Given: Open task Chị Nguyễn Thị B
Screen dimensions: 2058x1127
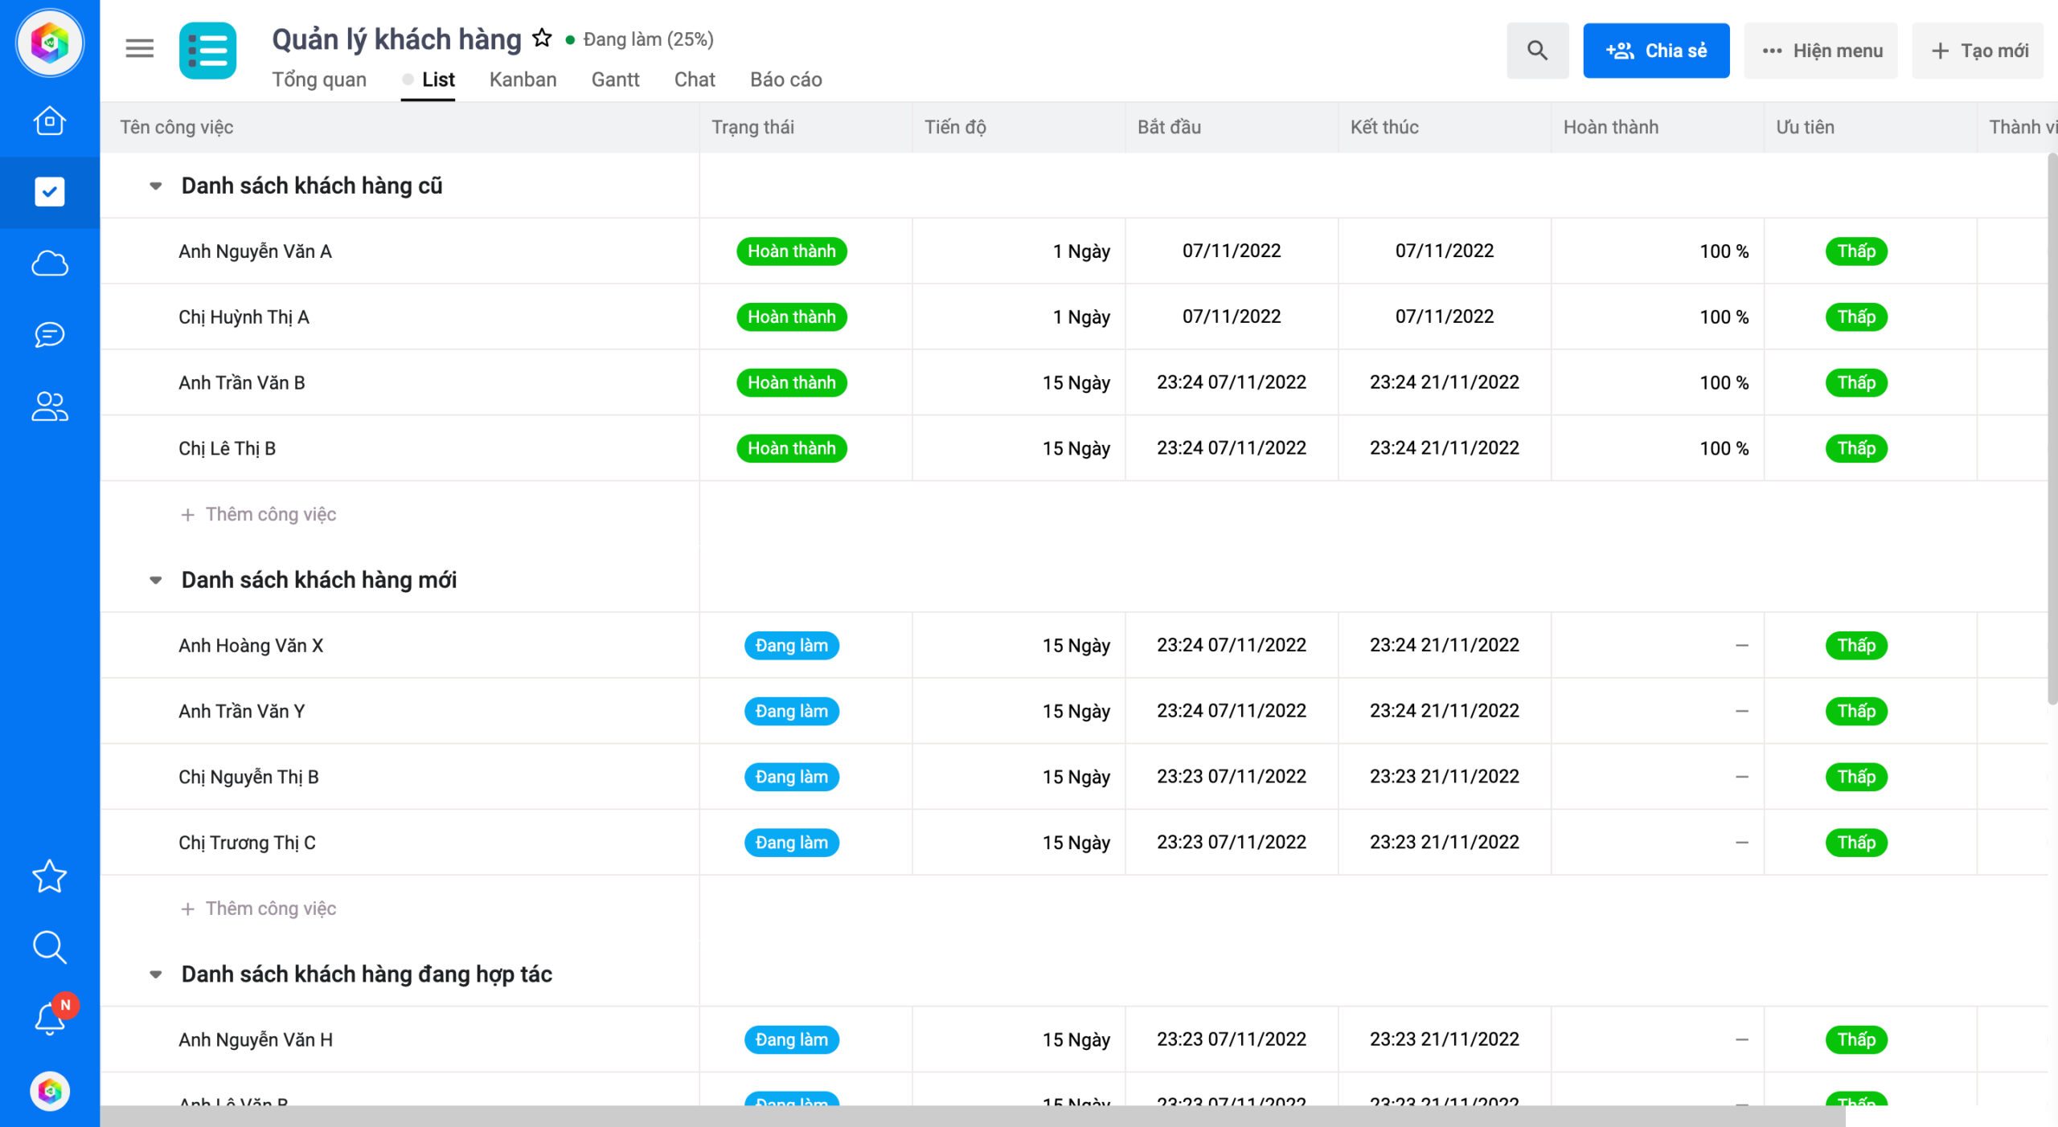Looking at the screenshot, I should [x=248, y=778].
